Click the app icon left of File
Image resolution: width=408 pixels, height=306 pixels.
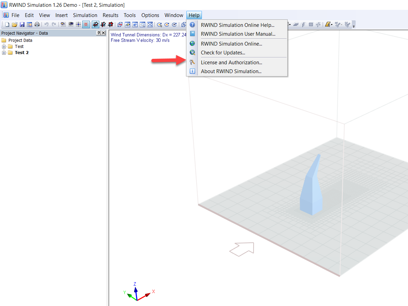click(x=6, y=15)
